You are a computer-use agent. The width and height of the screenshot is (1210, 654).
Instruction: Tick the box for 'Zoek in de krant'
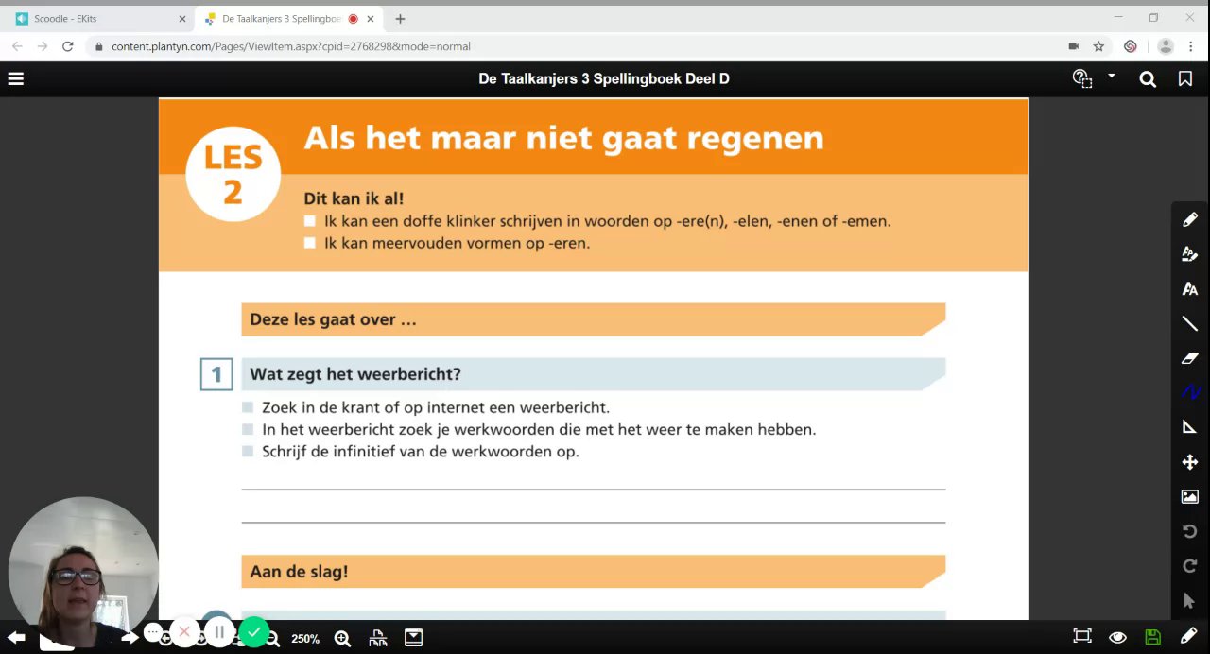click(x=248, y=407)
